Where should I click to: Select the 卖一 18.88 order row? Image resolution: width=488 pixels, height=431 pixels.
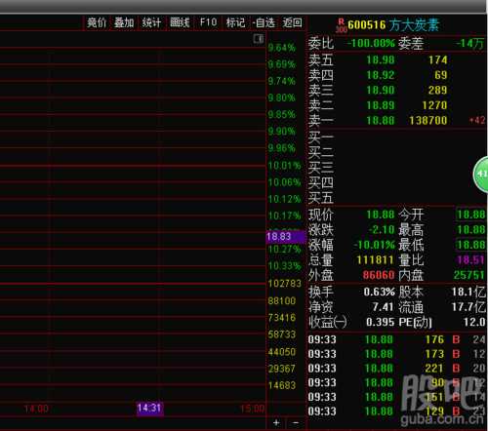(x=396, y=121)
